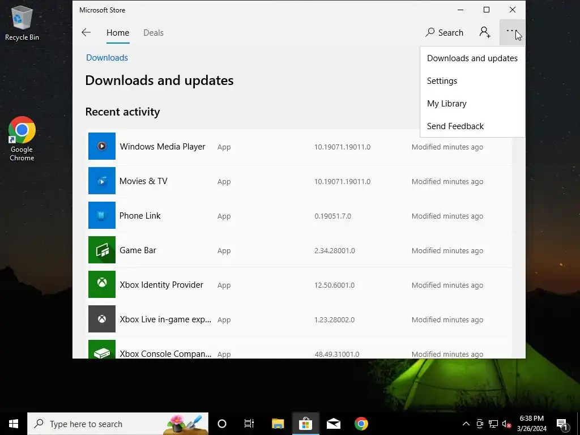Open the Mail app from taskbar

click(333, 424)
